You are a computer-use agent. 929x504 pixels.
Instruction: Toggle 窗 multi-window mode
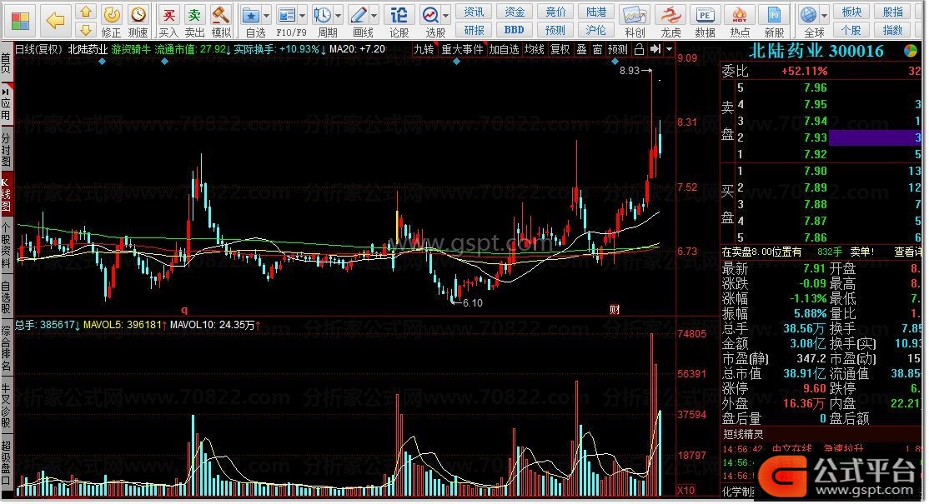click(598, 50)
